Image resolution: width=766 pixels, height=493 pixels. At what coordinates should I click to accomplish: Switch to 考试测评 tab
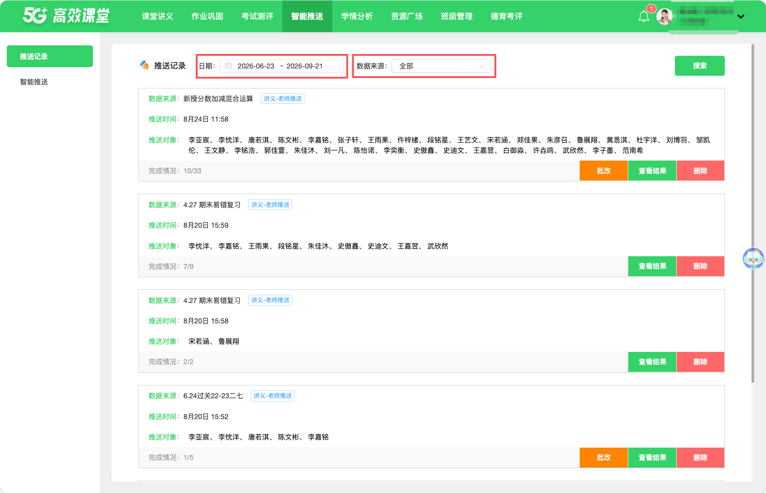[x=257, y=16]
